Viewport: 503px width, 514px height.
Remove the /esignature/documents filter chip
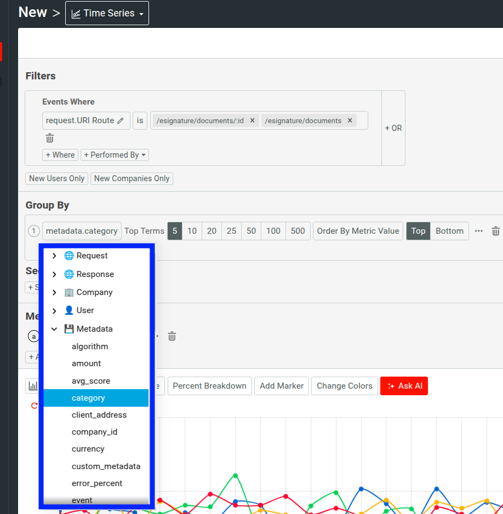tap(350, 120)
